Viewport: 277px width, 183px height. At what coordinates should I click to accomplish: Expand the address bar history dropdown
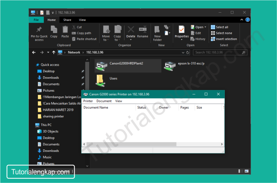coord(183,53)
